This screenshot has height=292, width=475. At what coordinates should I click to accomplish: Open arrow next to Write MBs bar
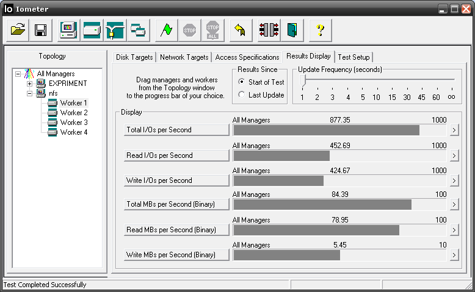[x=454, y=255]
